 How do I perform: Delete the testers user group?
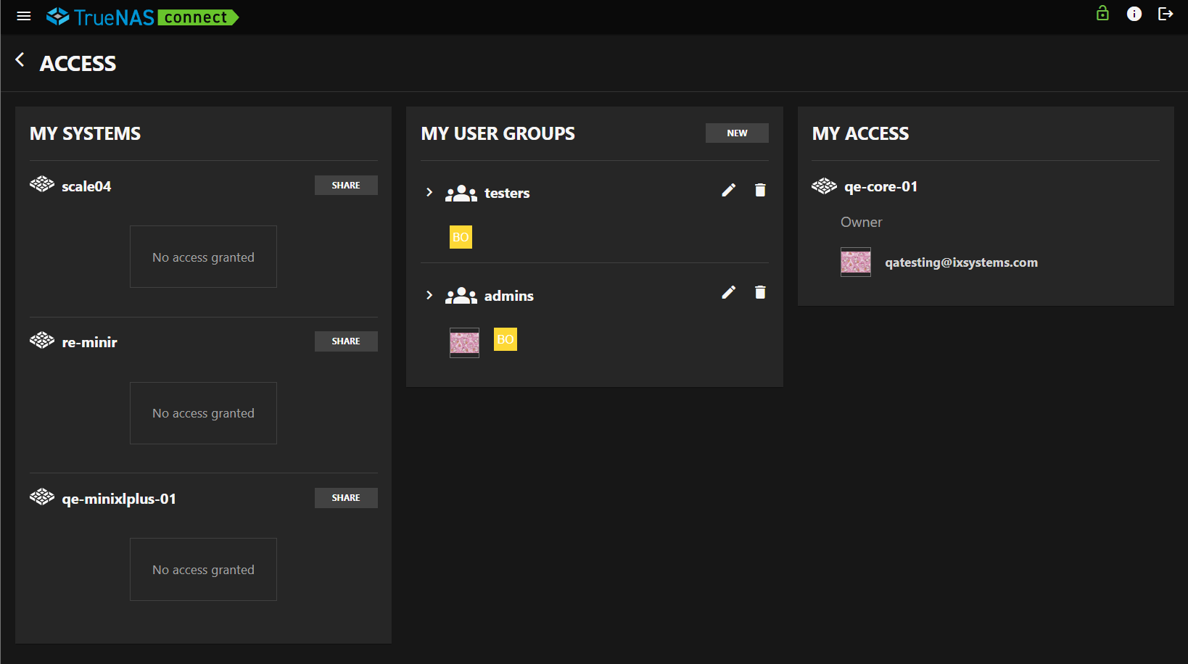coord(760,190)
